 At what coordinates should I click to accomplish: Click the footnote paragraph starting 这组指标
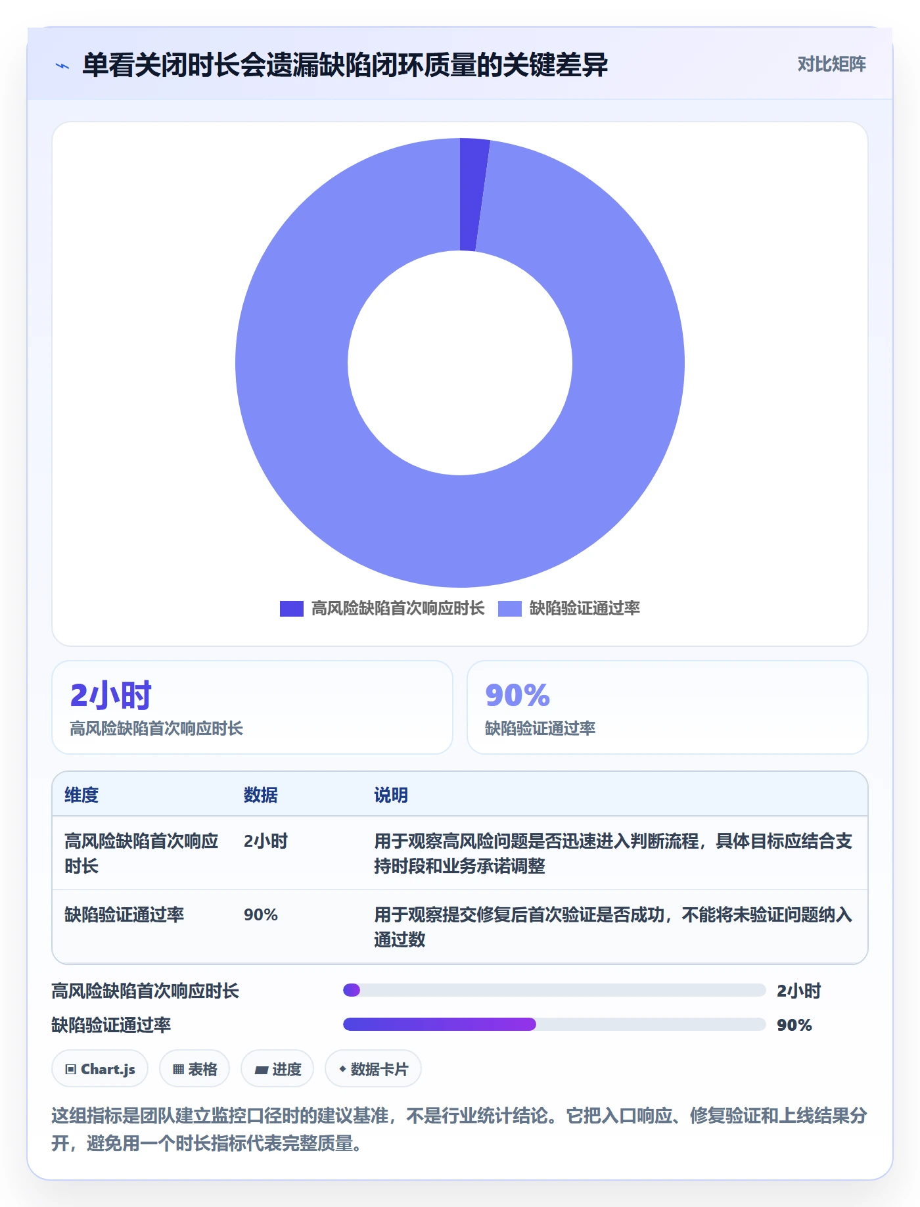[459, 1129]
